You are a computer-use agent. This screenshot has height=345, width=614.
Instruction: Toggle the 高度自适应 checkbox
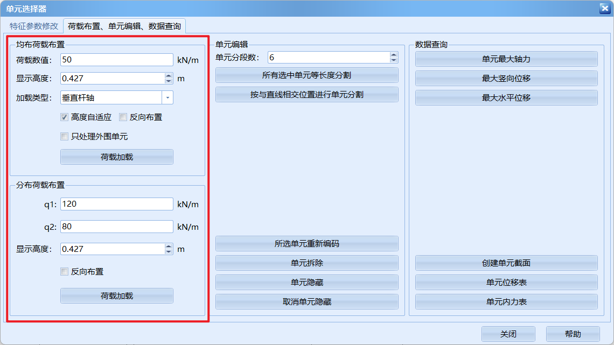pyautogui.click(x=65, y=117)
